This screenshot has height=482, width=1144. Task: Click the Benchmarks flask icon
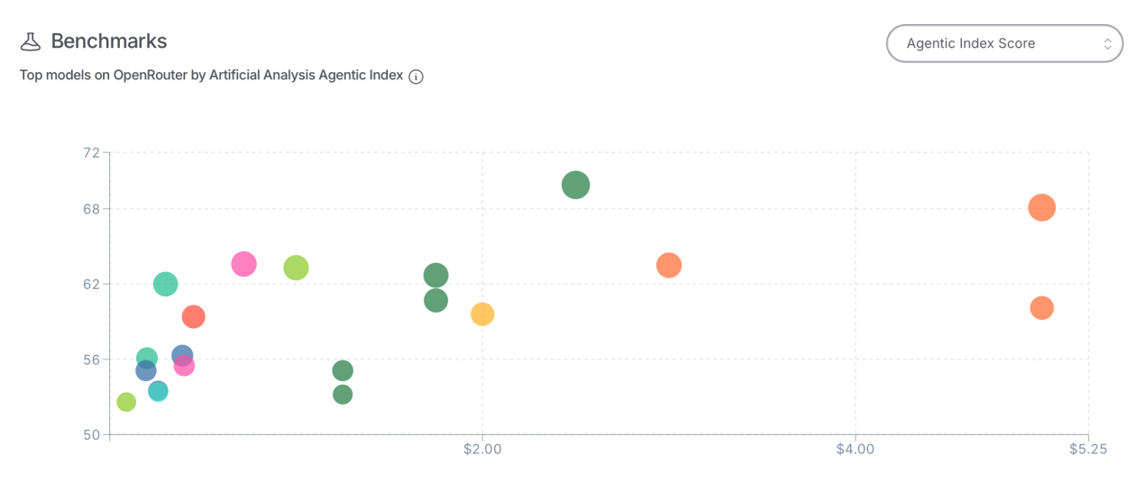click(31, 41)
